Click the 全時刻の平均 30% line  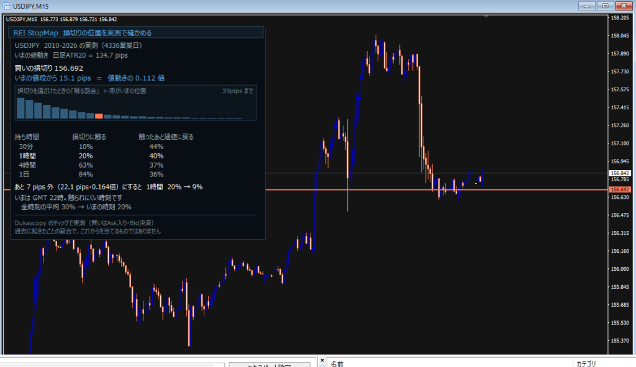click(76, 207)
